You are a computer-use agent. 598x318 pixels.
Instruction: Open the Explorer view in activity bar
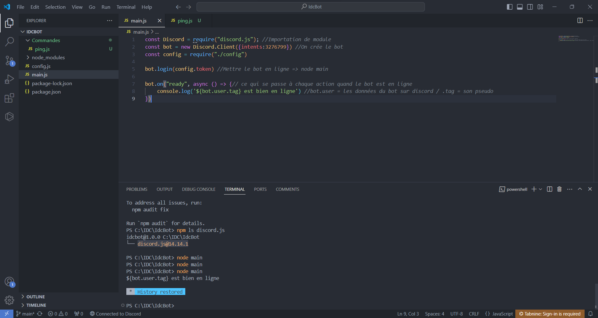pos(9,23)
